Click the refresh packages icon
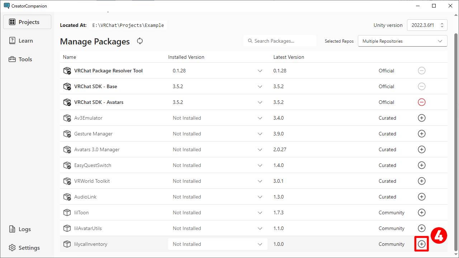Image resolution: width=459 pixels, height=258 pixels. coord(140,41)
